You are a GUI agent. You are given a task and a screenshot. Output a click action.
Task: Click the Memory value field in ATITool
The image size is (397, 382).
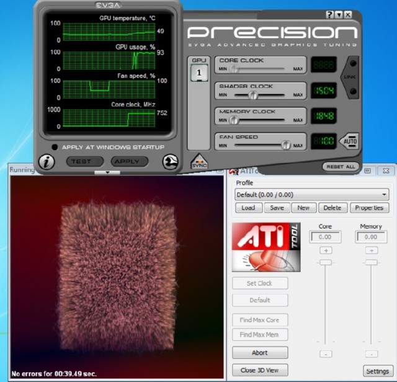pos(371,237)
